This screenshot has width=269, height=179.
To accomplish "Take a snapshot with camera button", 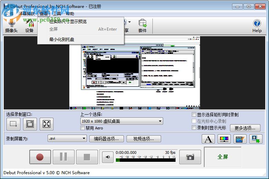I will pyautogui.click(x=190, y=157).
